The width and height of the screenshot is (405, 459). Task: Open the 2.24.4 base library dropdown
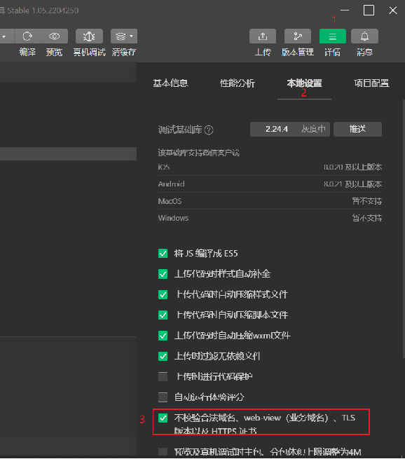click(289, 129)
